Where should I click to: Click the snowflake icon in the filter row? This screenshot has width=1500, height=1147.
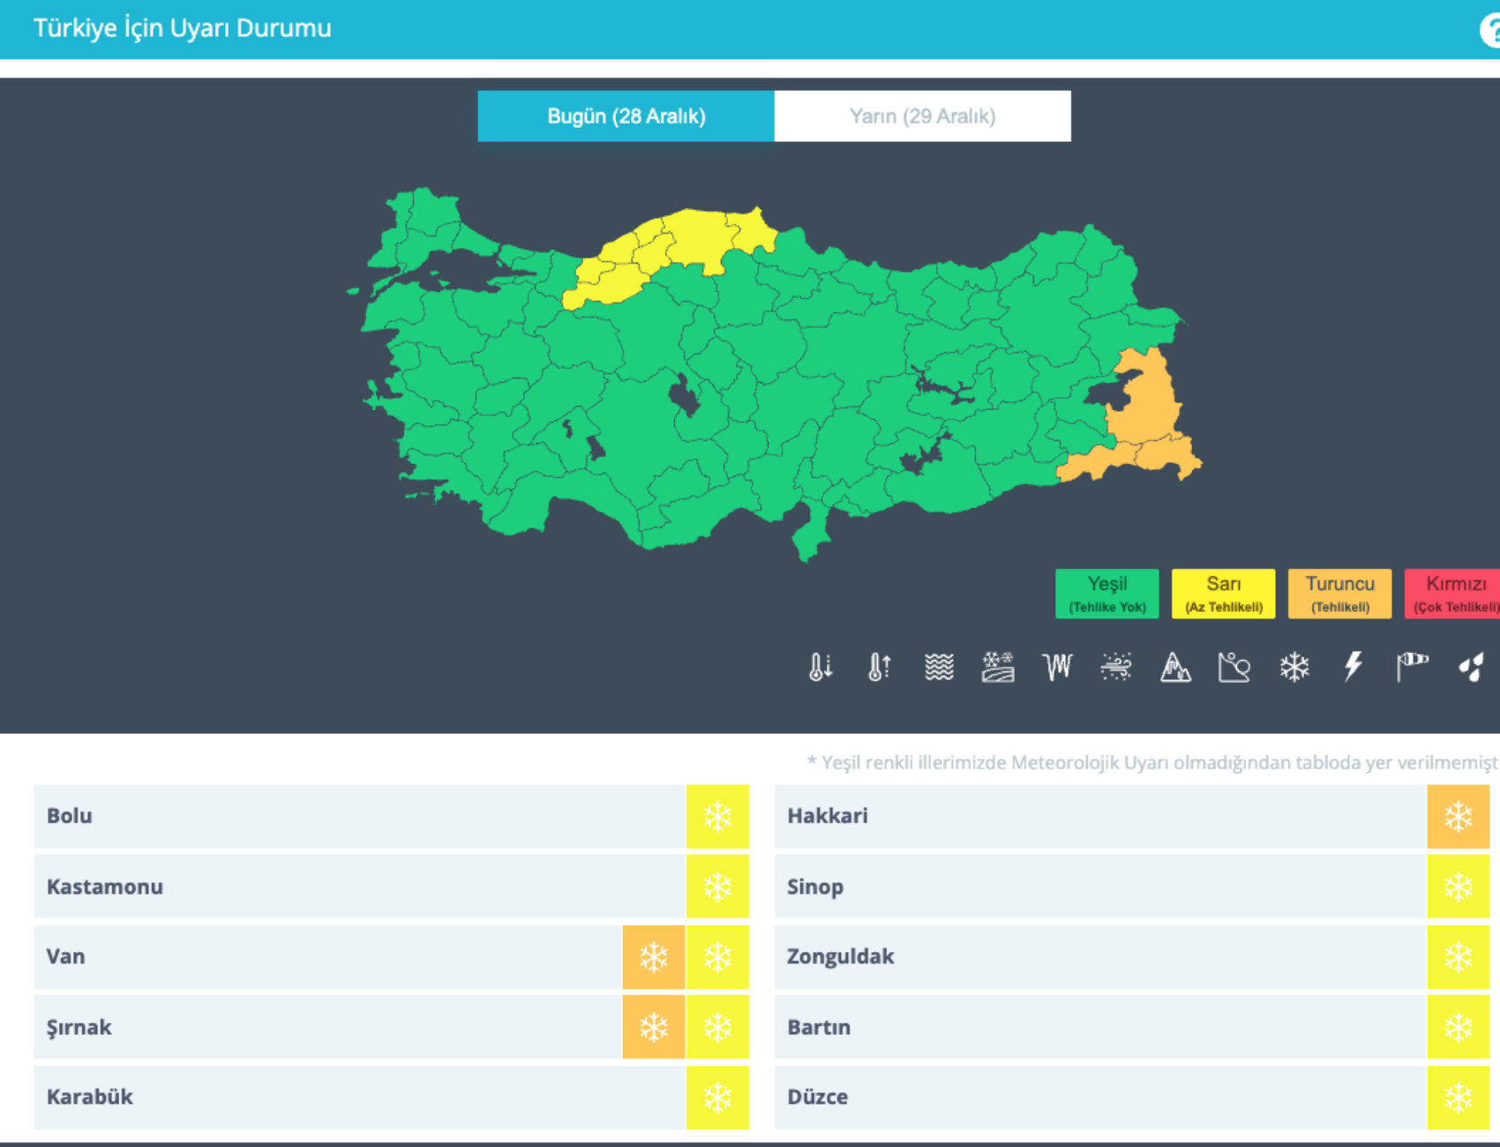(x=1294, y=667)
